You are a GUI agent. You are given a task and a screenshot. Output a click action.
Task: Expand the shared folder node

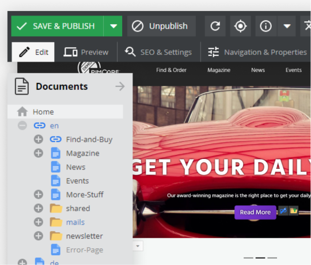(39, 209)
